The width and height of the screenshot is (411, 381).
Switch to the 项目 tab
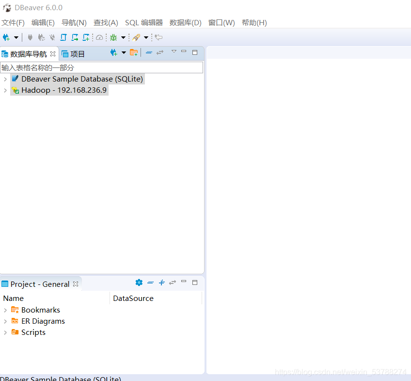tap(73, 54)
